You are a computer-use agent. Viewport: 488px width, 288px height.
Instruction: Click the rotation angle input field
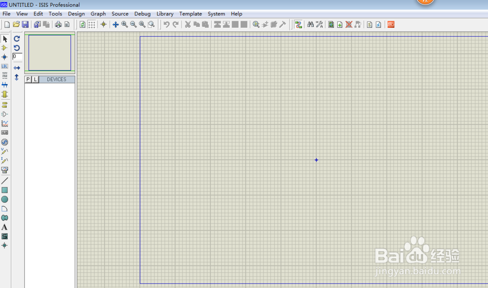pos(17,56)
